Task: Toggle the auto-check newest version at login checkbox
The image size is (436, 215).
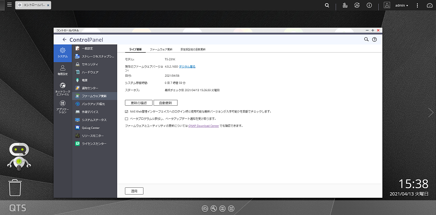Action: click(127, 112)
